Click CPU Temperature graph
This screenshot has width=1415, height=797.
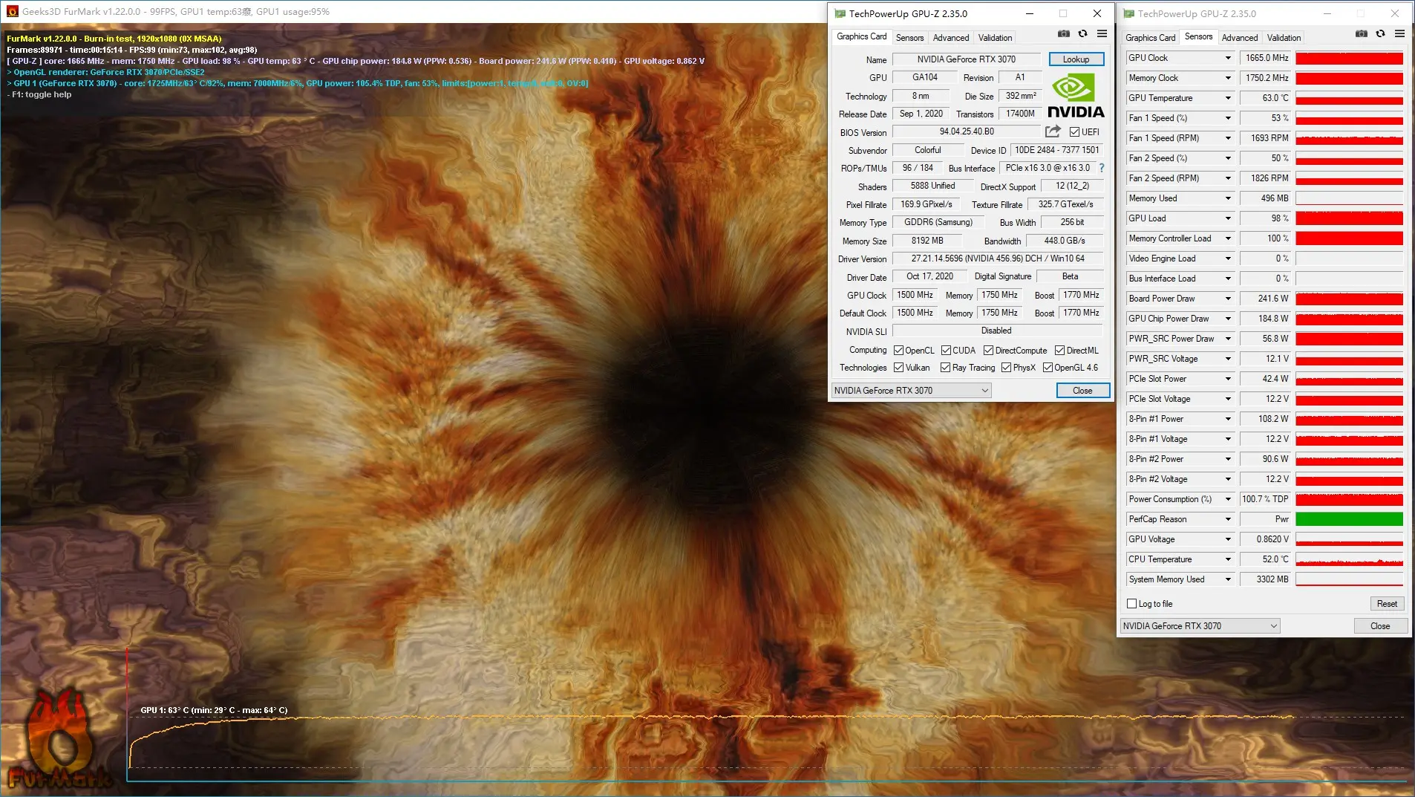click(x=1349, y=559)
